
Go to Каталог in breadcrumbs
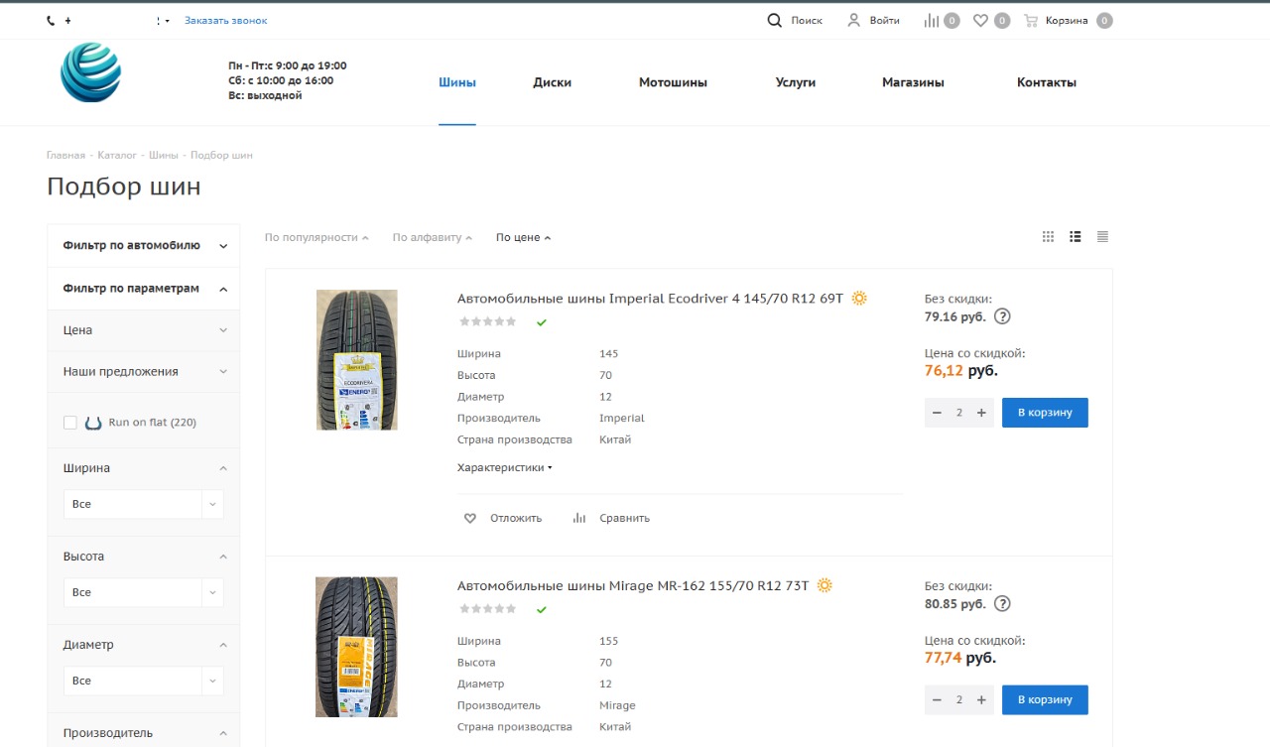117,156
